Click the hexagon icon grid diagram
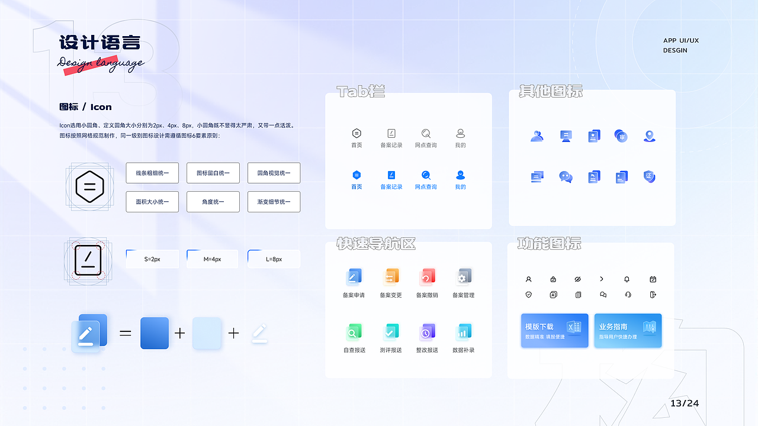Image resolution: width=758 pixels, height=426 pixels. tap(89, 187)
